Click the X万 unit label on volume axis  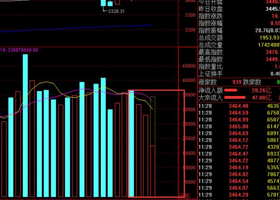click(x=184, y=196)
